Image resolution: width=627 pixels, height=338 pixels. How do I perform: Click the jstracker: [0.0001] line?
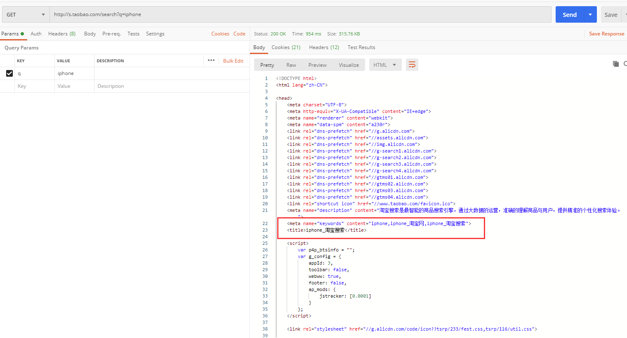point(345,296)
